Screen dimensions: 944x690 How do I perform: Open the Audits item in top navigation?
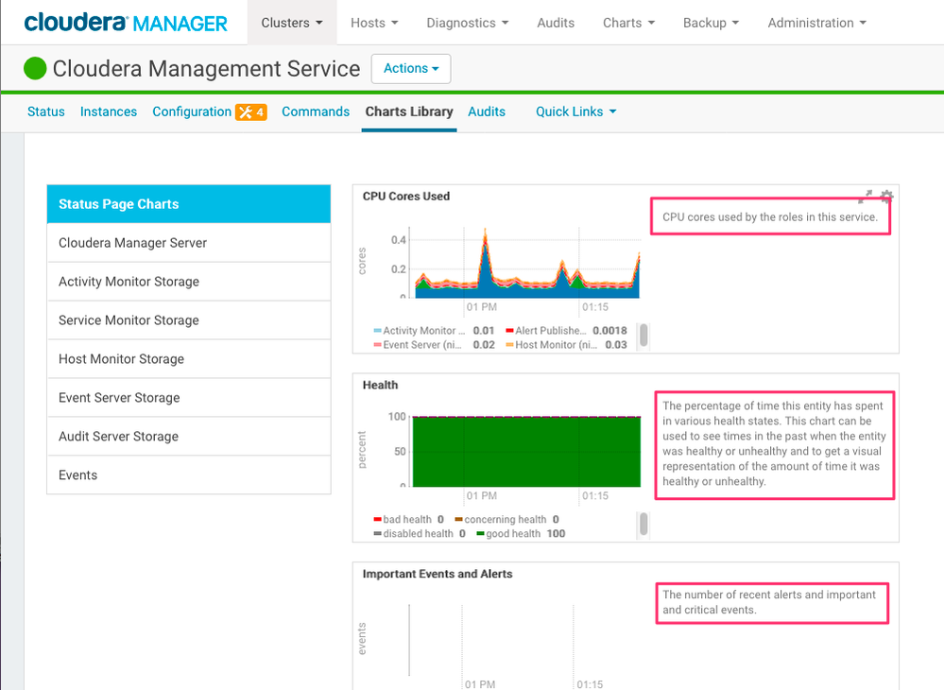(556, 23)
